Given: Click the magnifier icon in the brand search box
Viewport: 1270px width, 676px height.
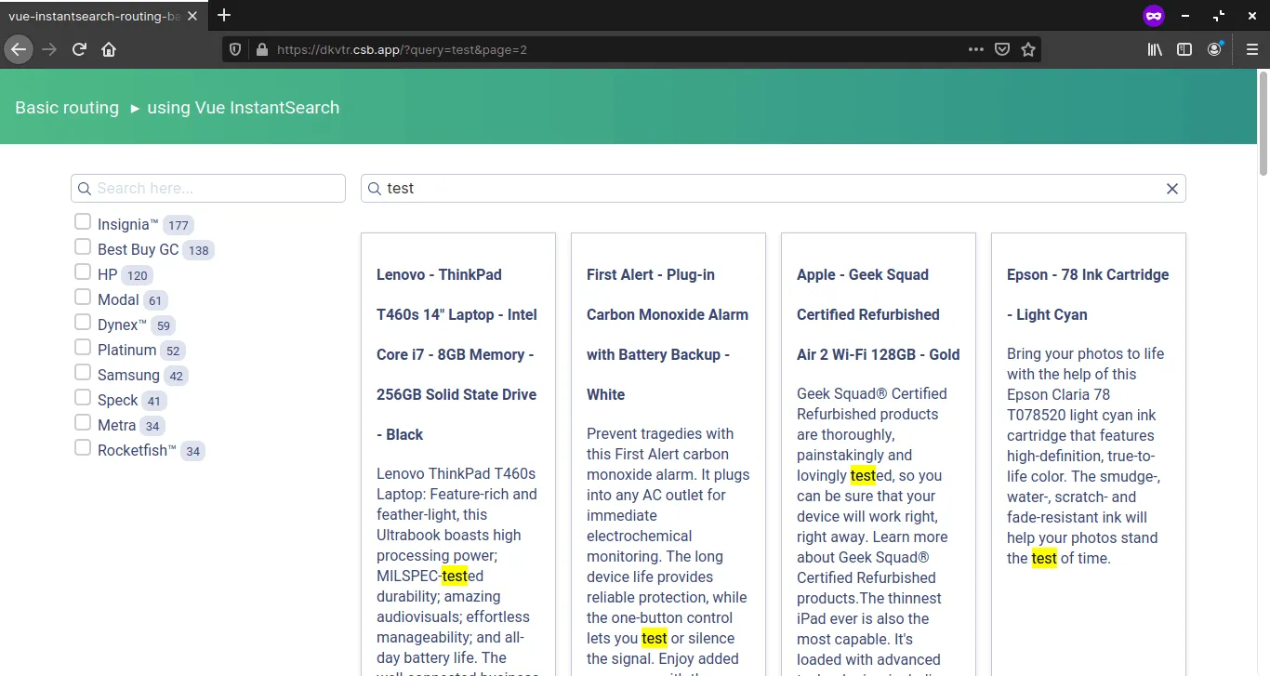Looking at the screenshot, I should [85, 189].
